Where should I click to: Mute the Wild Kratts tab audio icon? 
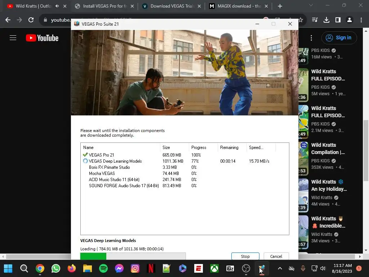point(57,6)
